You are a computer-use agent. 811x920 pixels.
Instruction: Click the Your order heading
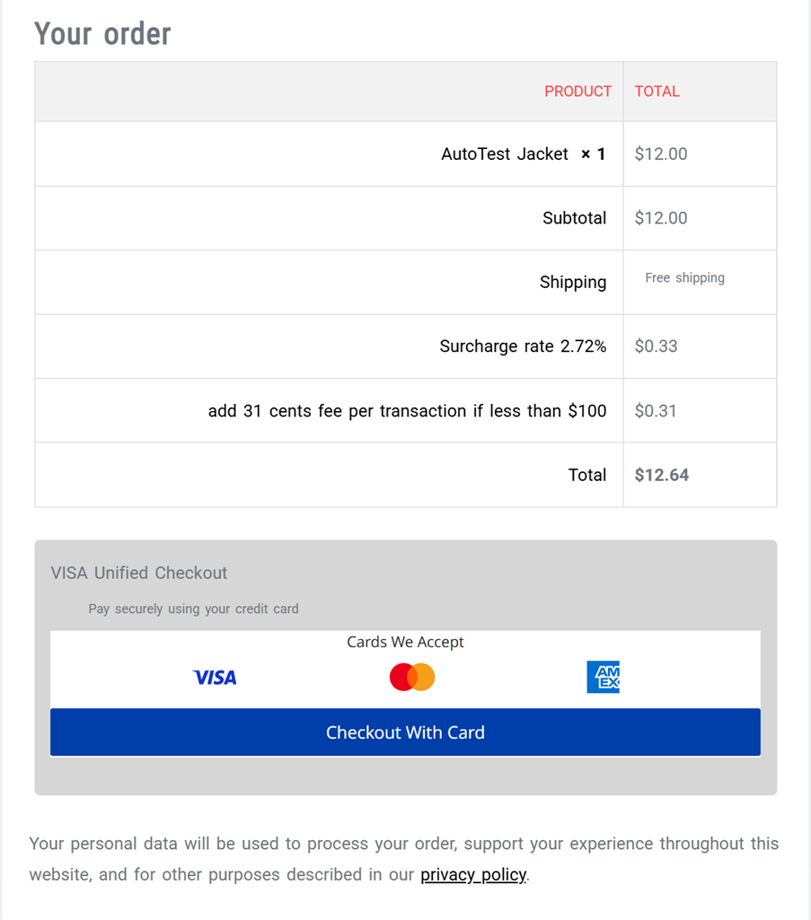coord(101,34)
